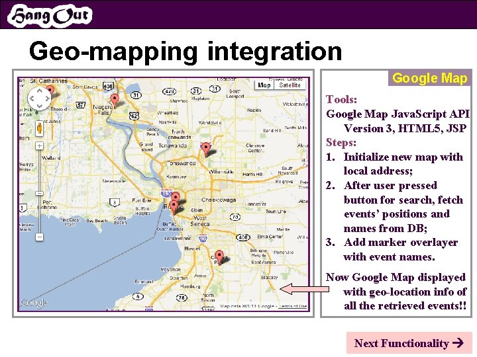This screenshot has width=477, height=357.
Task: Zoom out with the minus button
Action: 39,237
